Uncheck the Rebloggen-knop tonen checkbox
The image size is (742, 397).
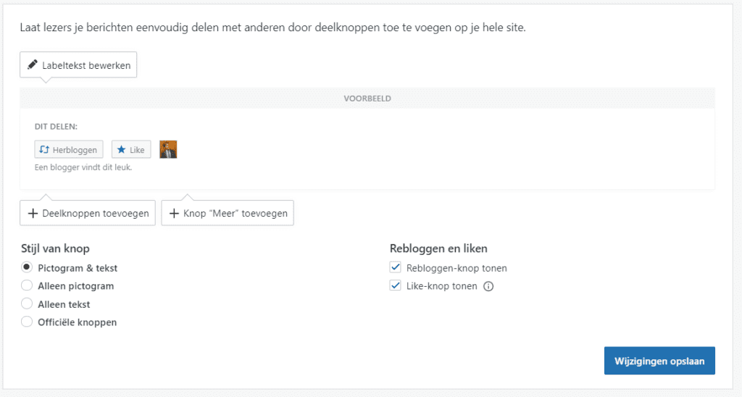395,267
